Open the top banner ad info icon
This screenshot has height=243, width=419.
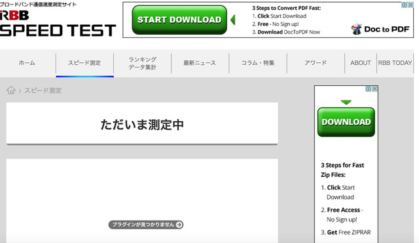click(405, 5)
